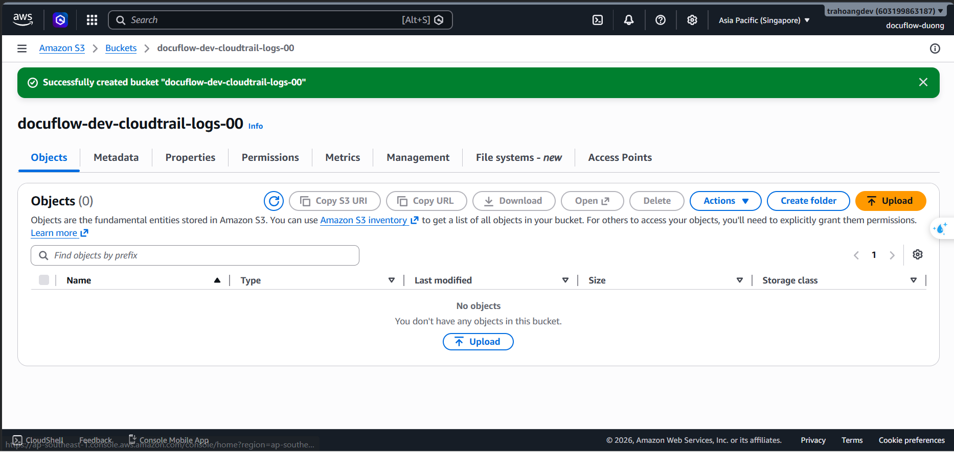Screen dimensions: 954x452
Task: Open the File systems tab
Action: (518, 157)
